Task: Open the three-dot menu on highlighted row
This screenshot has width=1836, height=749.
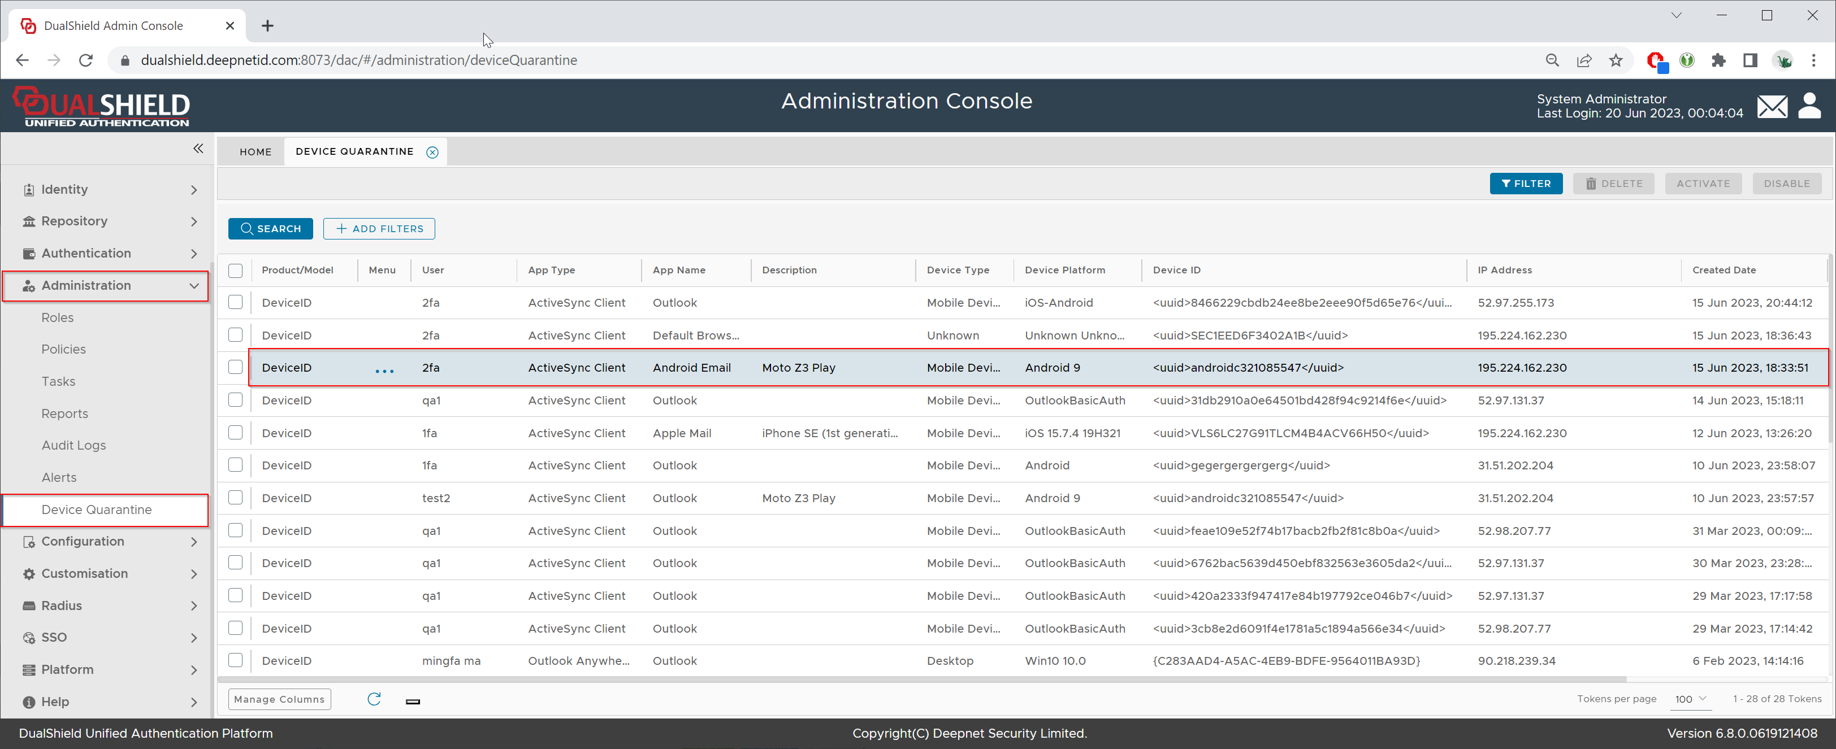Action: coord(384,370)
